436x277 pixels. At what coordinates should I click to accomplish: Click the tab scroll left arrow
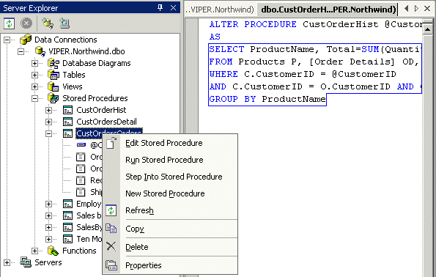pyautogui.click(x=407, y=9)
